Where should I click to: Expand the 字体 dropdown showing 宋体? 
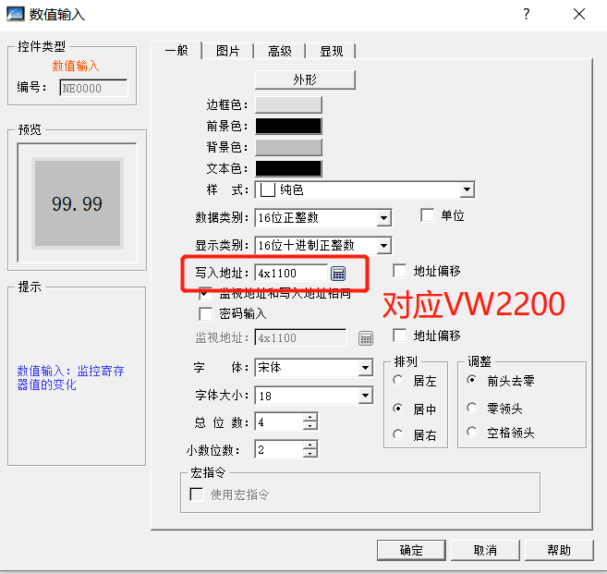pyautogui.click(x=366, y=368)
